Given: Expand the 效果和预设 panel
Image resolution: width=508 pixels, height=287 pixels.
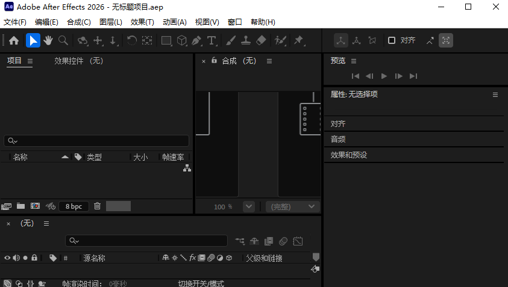Looking at the screenshot, I should tap(348, 155).
